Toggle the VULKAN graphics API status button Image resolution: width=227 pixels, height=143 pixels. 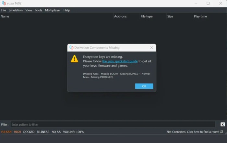(x=6, y=132)
